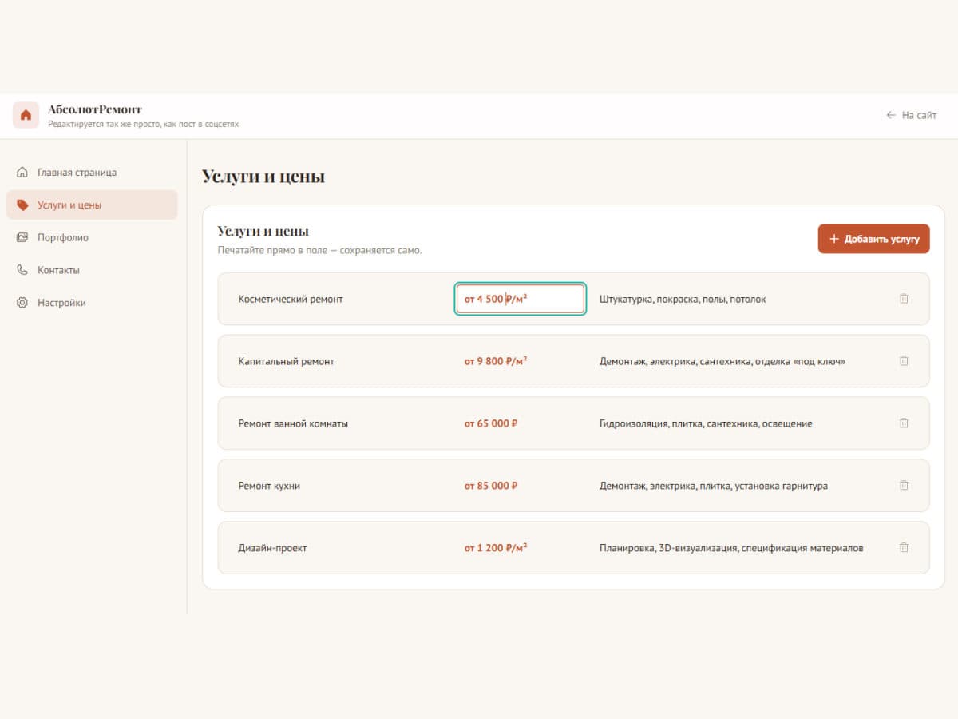Edit description Планировка, 3D-визуализация, спецификация материалов
Screen dimensions: 958x719
tap(731, 548)
